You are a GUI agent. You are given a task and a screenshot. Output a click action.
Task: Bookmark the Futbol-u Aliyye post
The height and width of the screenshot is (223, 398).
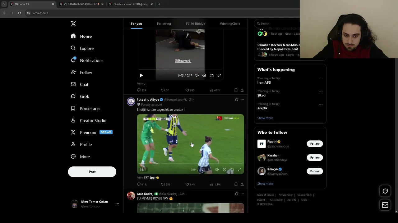[x=236, y=184]
